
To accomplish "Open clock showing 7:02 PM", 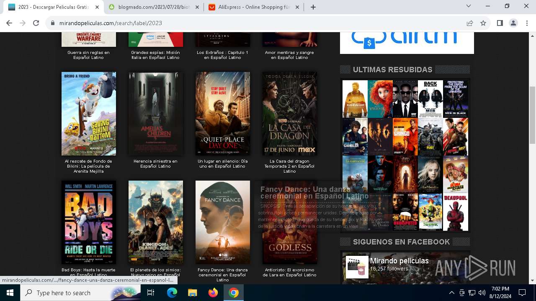I will coord(500,293).
